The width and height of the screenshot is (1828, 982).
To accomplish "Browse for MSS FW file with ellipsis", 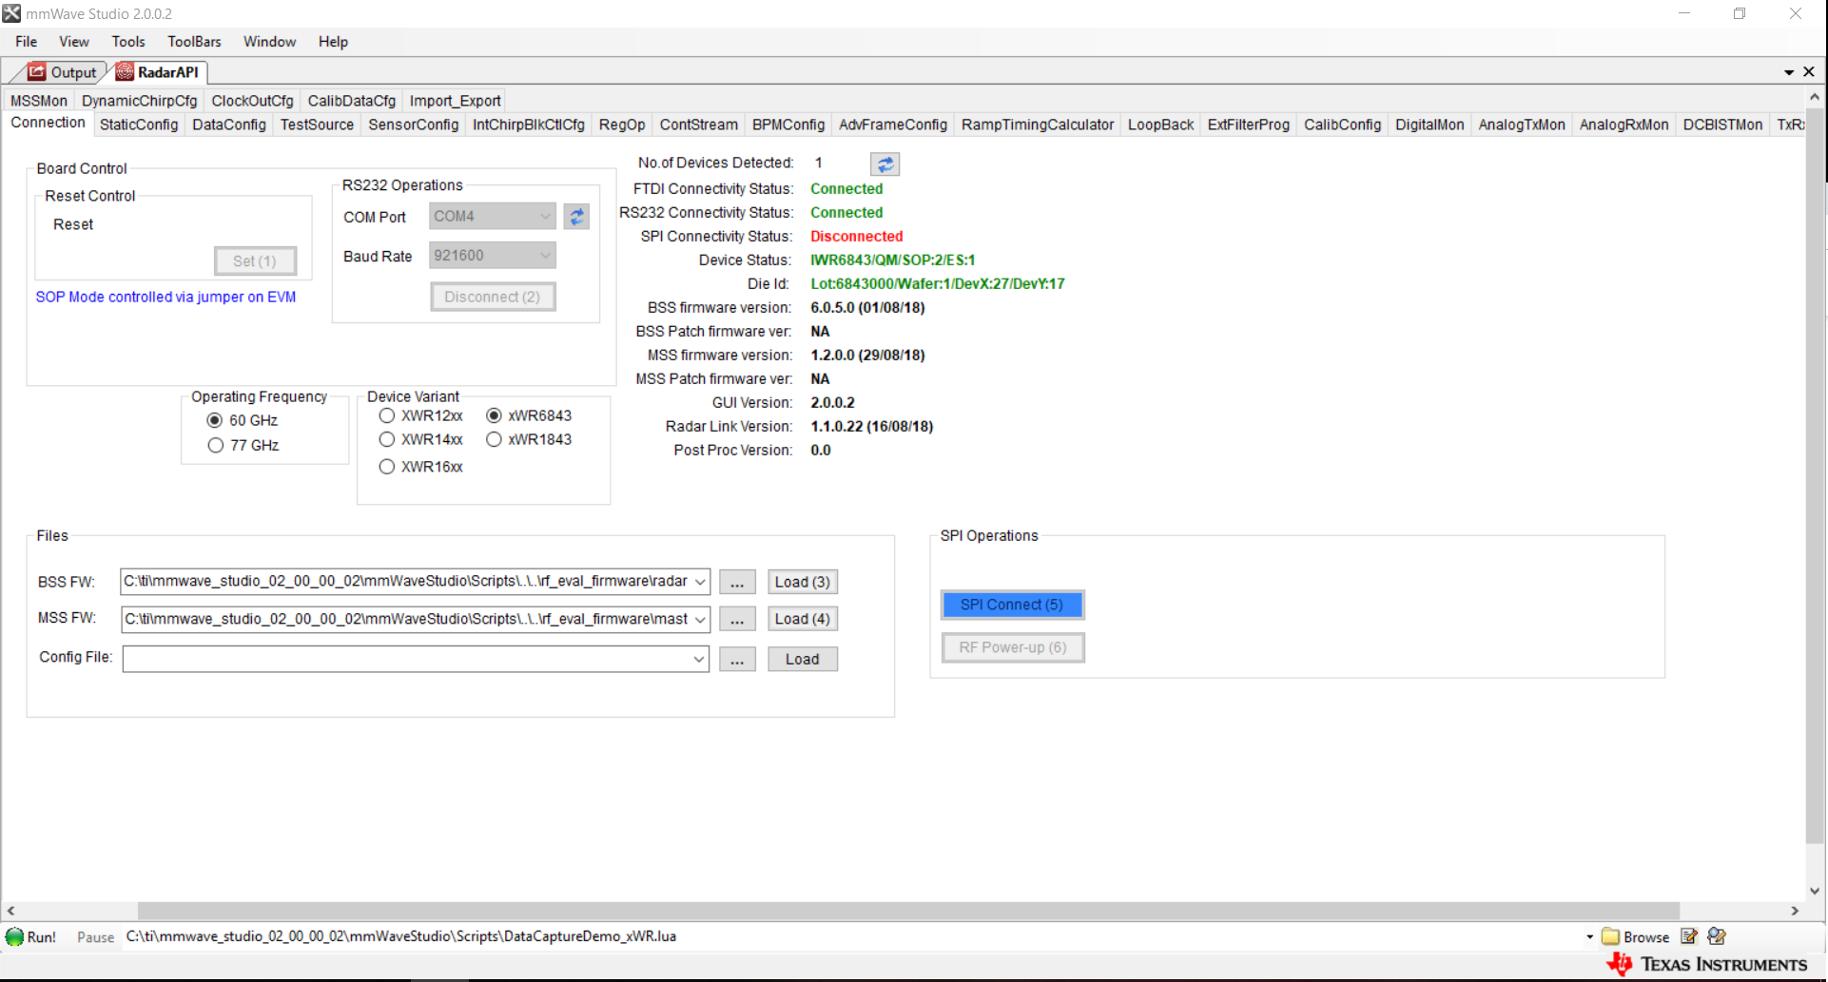I will pos(737,619).
